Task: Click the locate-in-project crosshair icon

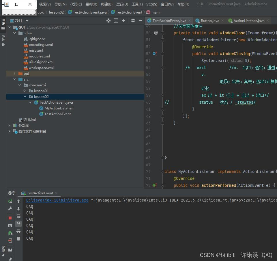Action: [x=108, y=21]
